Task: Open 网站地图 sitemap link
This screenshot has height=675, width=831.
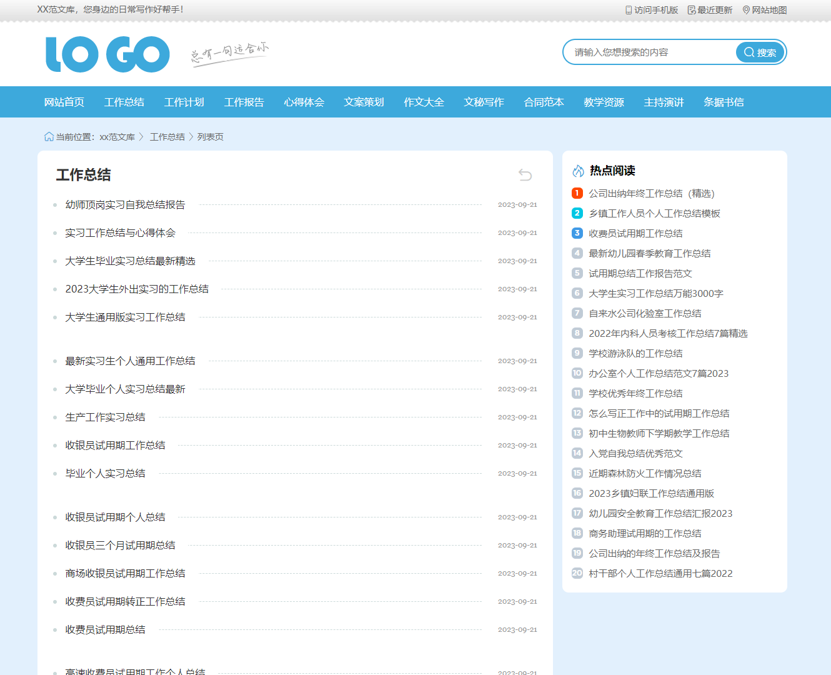Action: tap(764, 10)
